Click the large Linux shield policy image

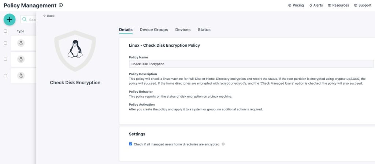click(x=75, y=51)
